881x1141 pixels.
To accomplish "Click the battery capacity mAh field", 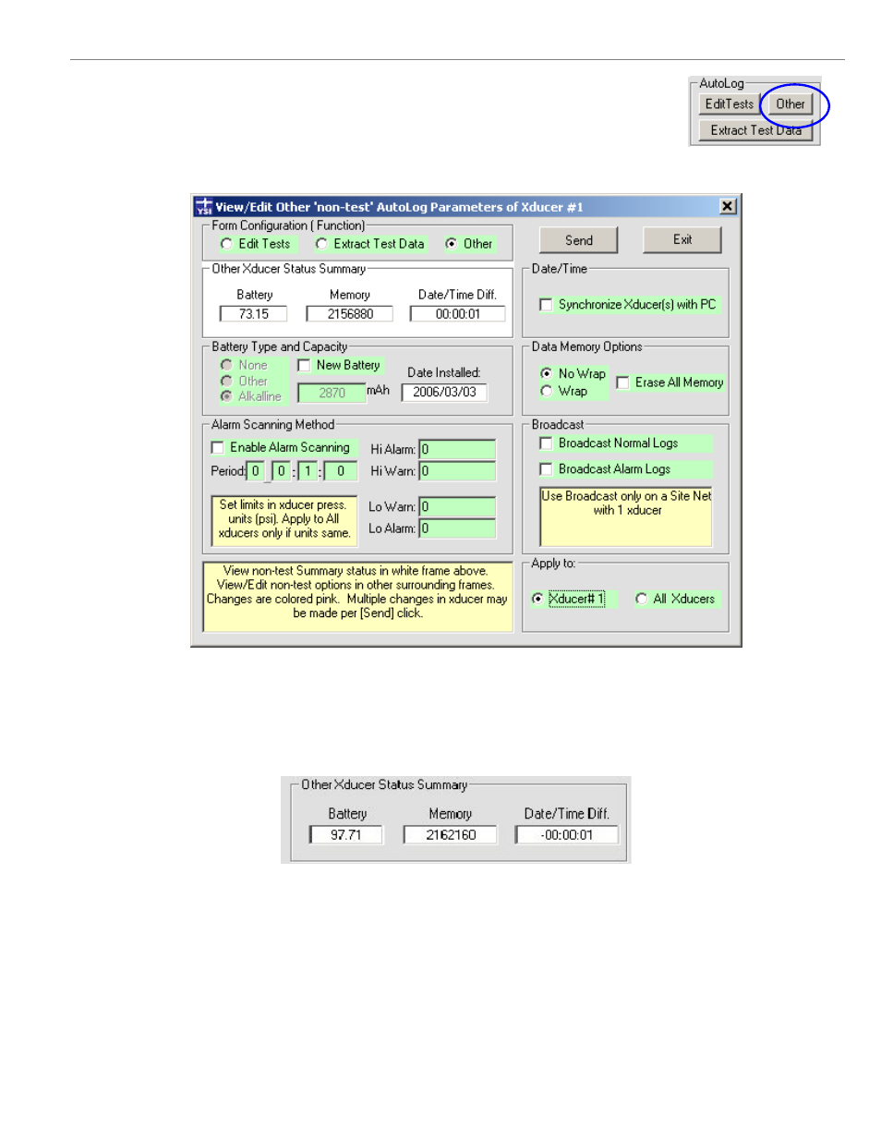I will [332, 393].
